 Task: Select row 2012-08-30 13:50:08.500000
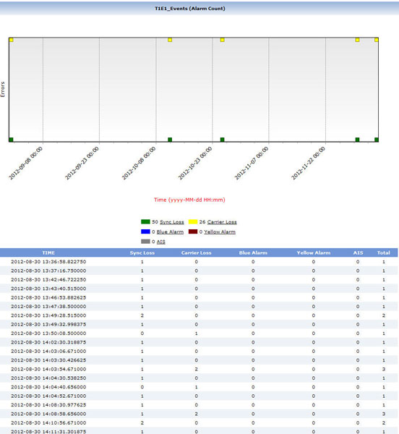point(199,333)
